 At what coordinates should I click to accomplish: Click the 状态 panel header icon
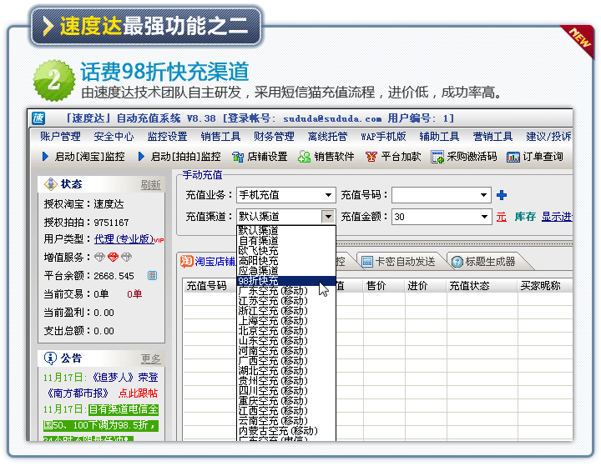click(51, 184)
